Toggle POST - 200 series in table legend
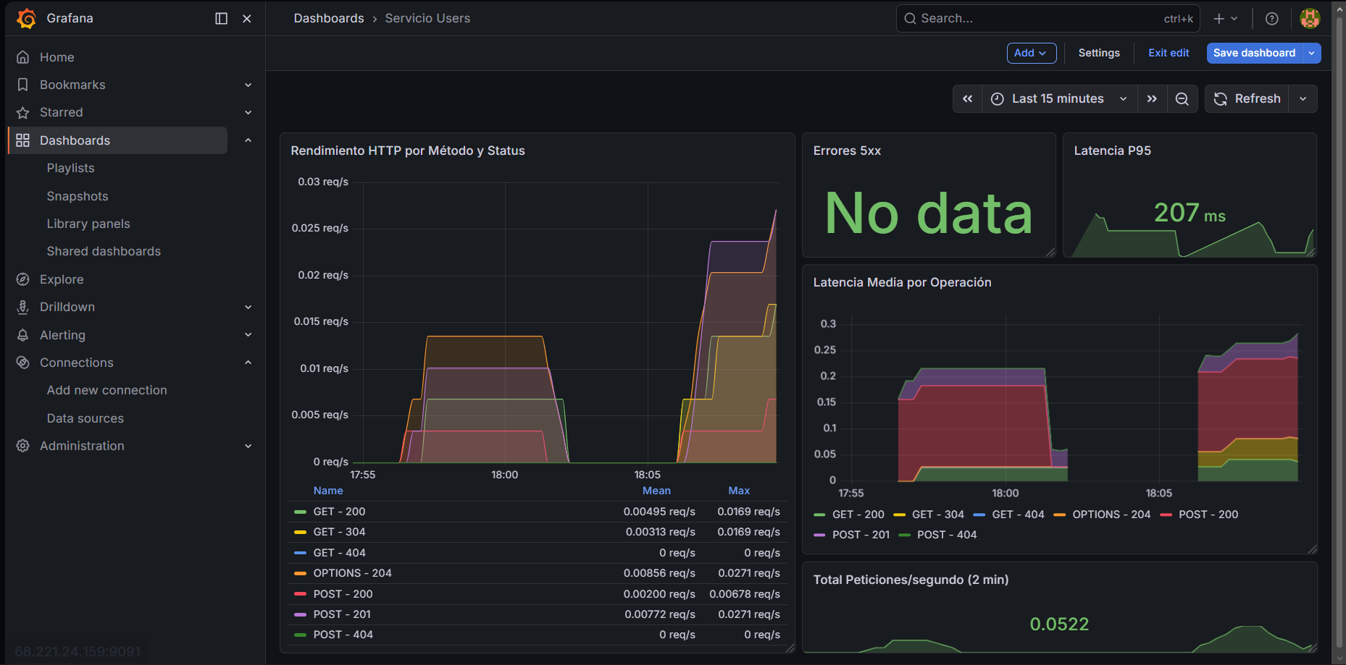The height and width of the screenshot is (665, 1346). 343,594
